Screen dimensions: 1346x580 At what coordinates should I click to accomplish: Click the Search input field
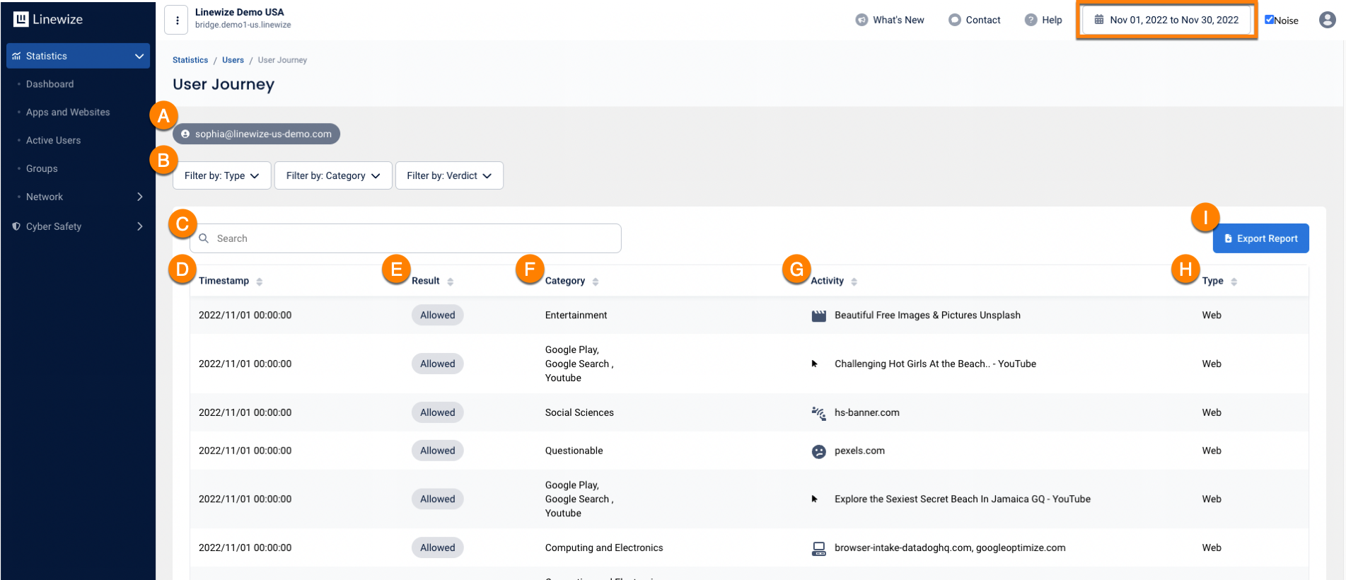coord(405,238)
